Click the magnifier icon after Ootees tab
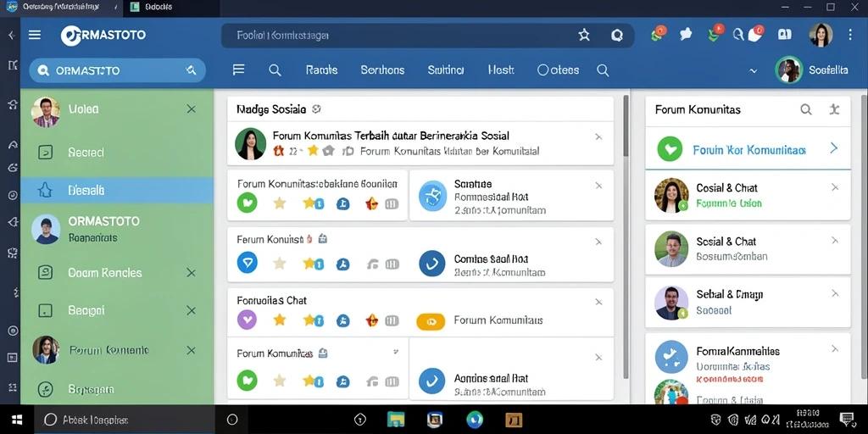The height and width of the screenshot is (434, 868). coord(603,70)
